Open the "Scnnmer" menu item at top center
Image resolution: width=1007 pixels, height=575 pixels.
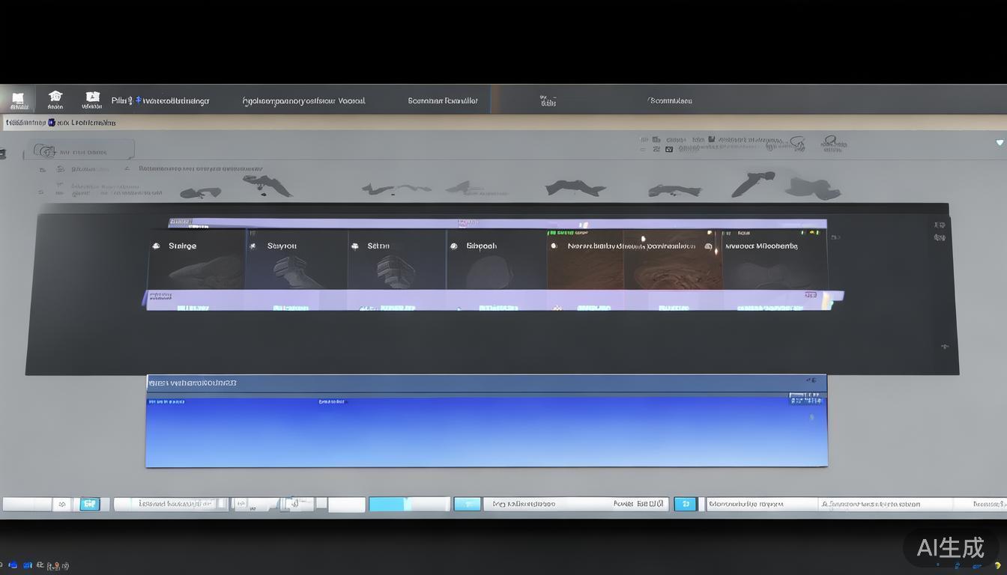pyautogui.click(x=442, y=100)
